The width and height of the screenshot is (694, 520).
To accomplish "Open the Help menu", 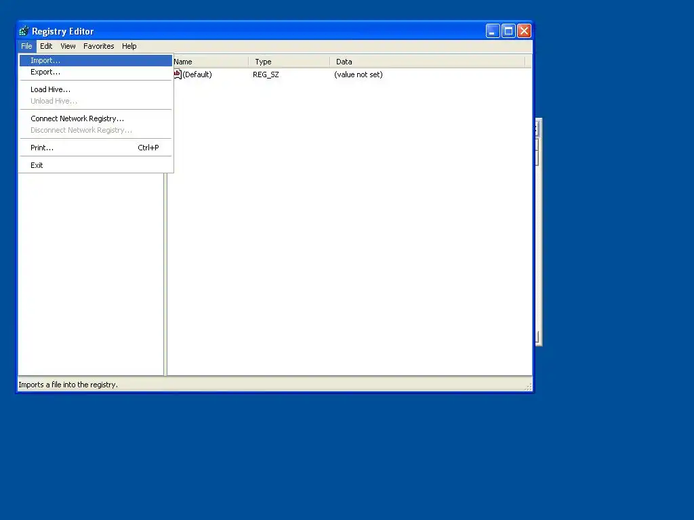I will (129, 46).
